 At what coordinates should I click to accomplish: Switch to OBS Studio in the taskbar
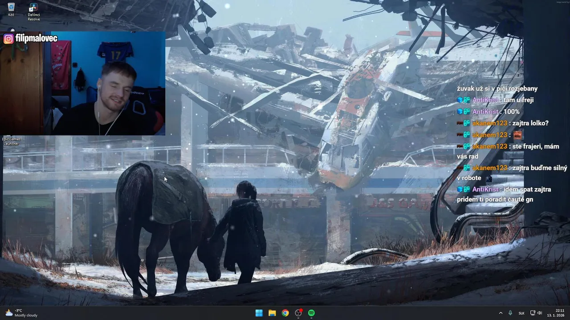[298, 313]
